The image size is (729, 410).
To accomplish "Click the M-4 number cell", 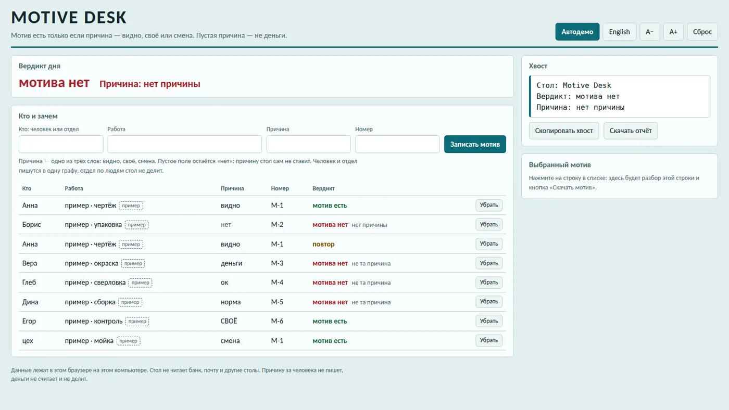I will [x=277, y=283].
